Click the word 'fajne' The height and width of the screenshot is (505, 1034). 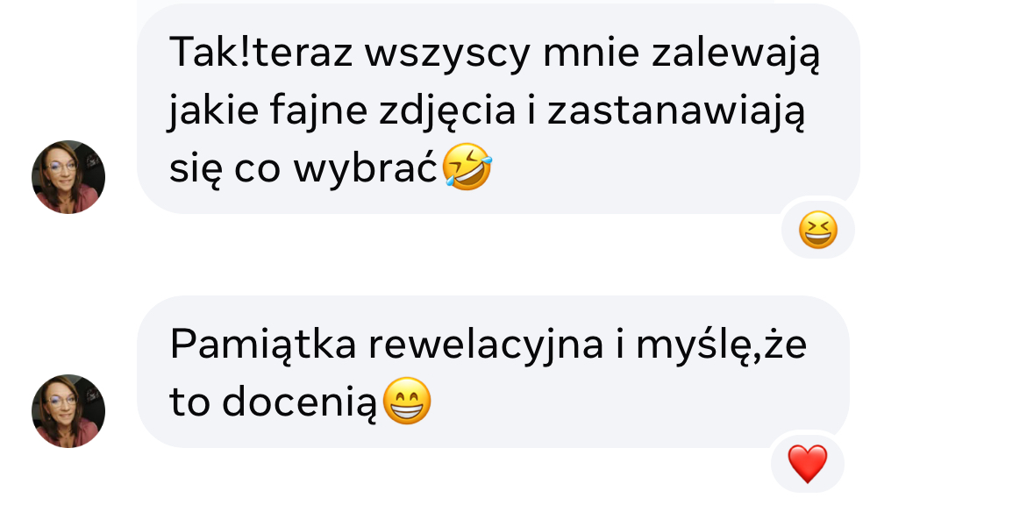[317, 112]
